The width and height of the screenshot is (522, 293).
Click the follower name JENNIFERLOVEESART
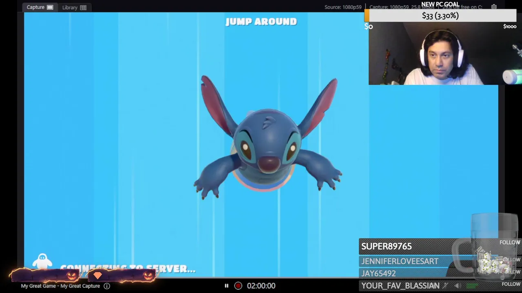(x=400, y=261)
